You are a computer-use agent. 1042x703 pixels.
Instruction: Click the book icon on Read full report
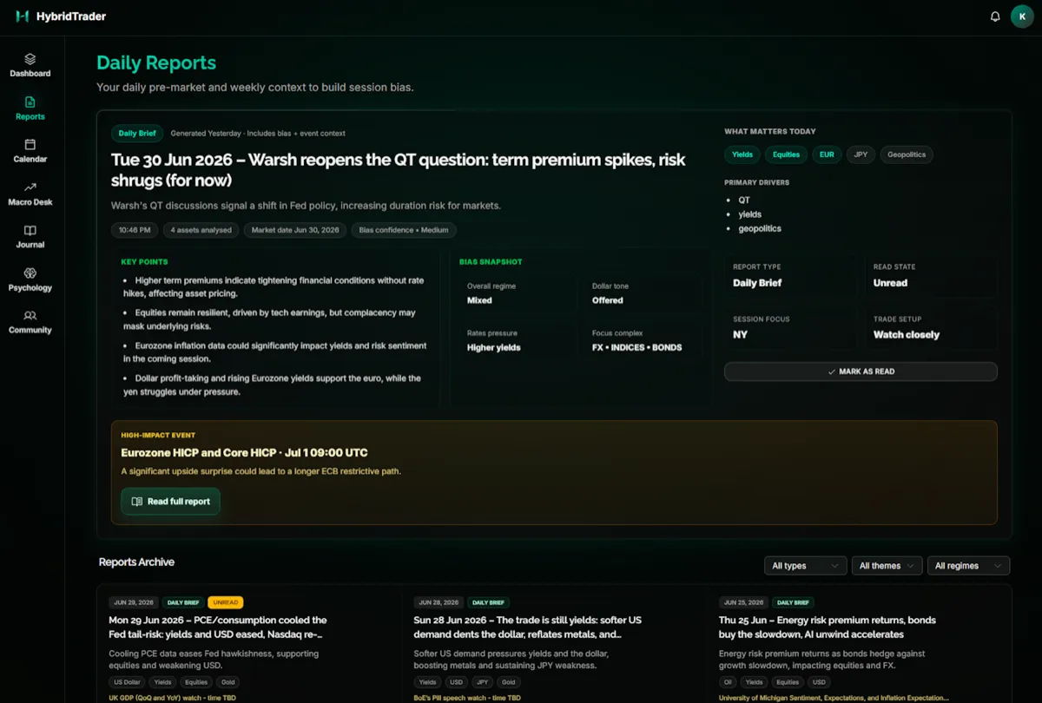tap(136, 502)
